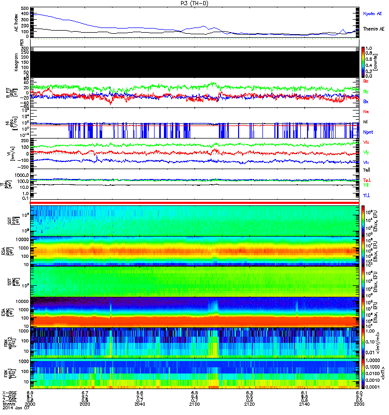Click the 2120 time tick label

pos(249,404)
